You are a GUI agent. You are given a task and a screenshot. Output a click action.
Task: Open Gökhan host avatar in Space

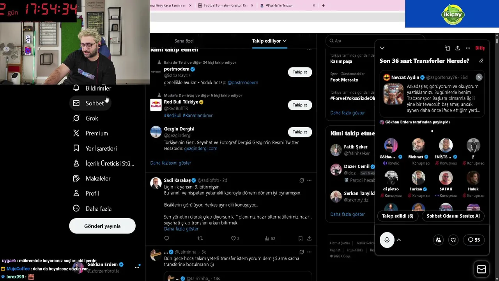coord(391,145)
